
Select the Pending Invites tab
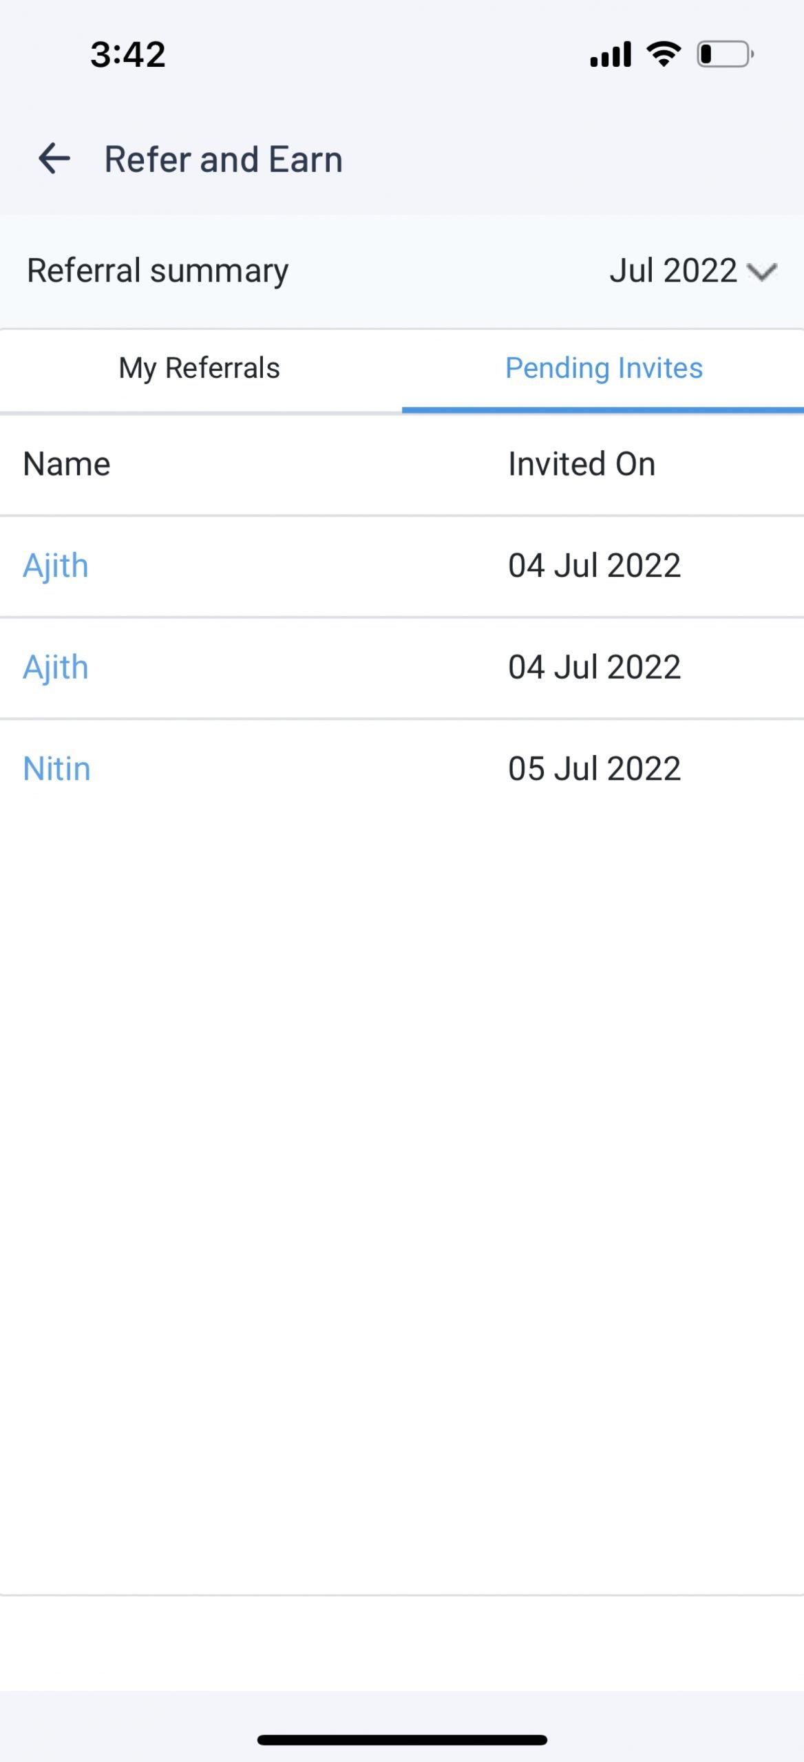coord(604,368)
